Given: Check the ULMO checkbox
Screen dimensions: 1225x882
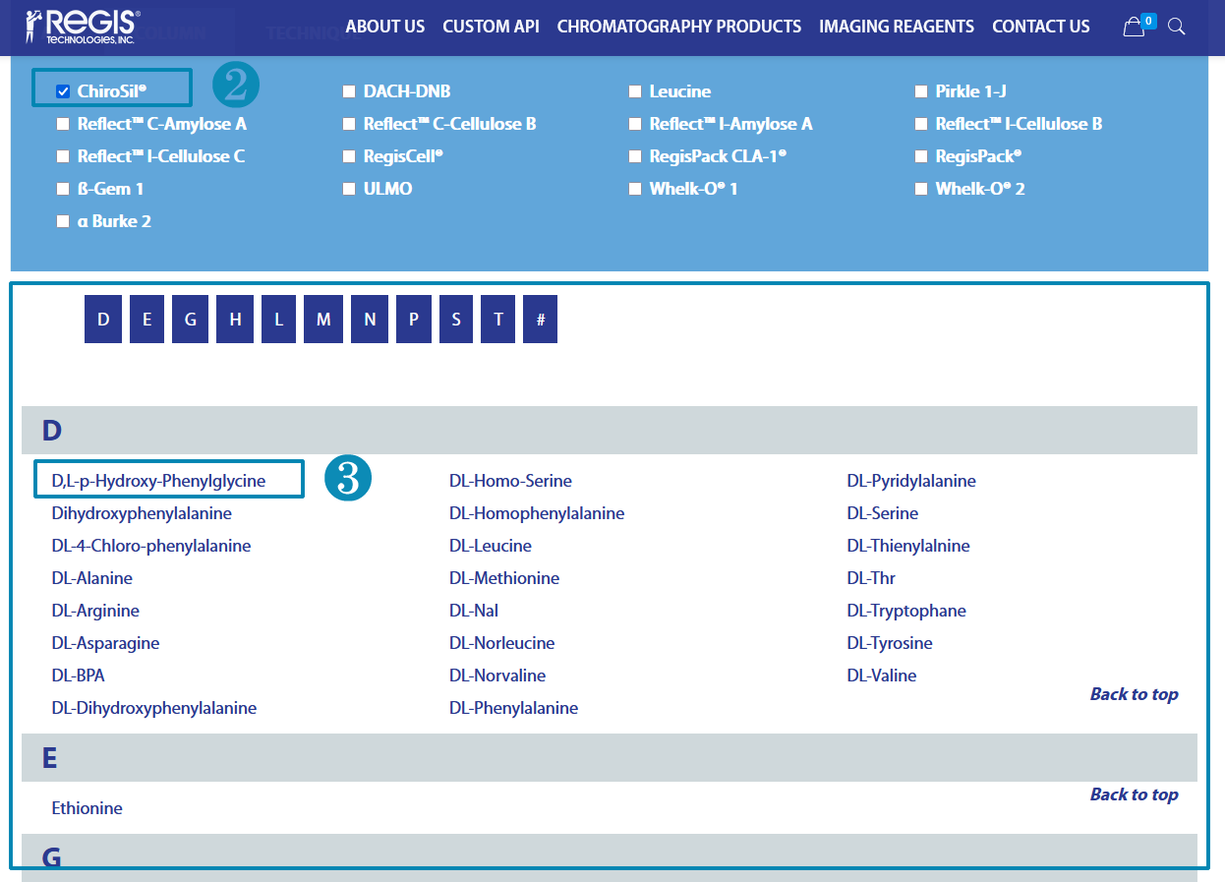Looking at the screenshot, I should tap(349, 189).
